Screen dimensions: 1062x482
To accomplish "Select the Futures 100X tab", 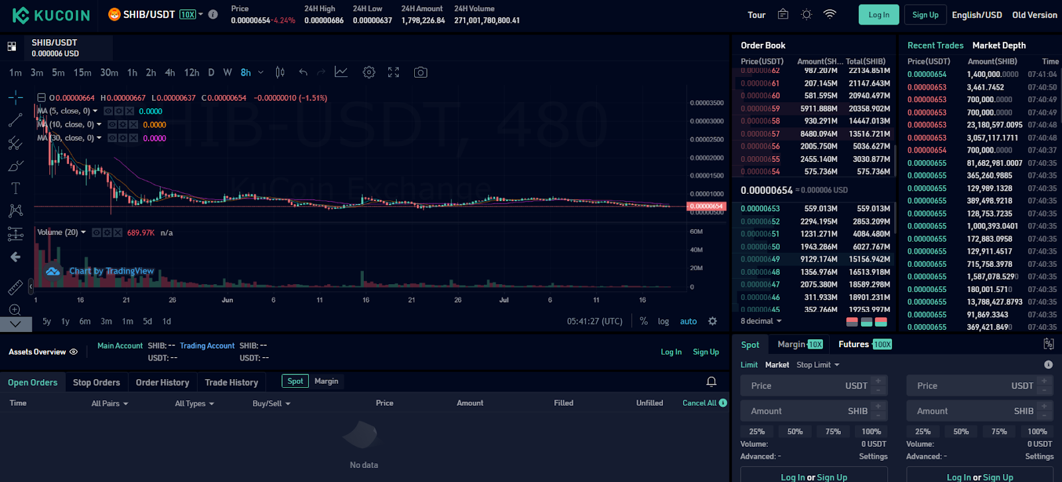I will (x=865, y=344).
